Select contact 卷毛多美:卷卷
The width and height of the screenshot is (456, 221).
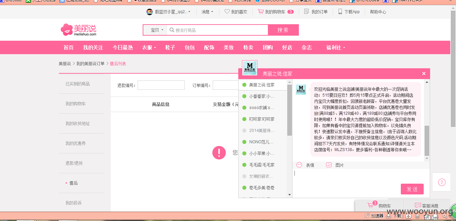click(x=263, y=188)
